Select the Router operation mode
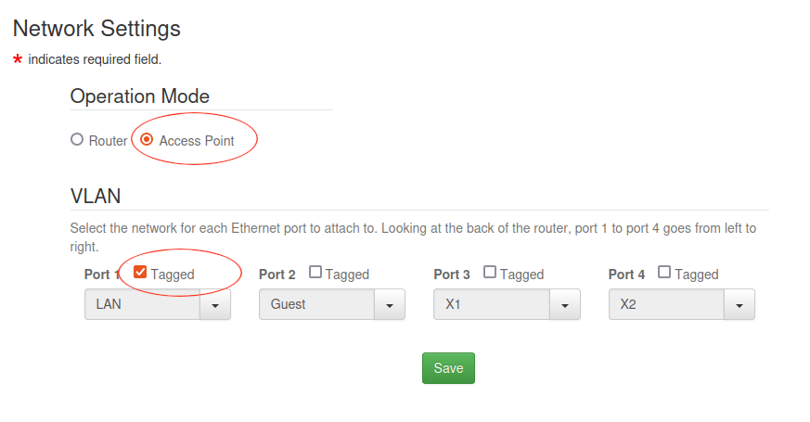 pos(77,141)
